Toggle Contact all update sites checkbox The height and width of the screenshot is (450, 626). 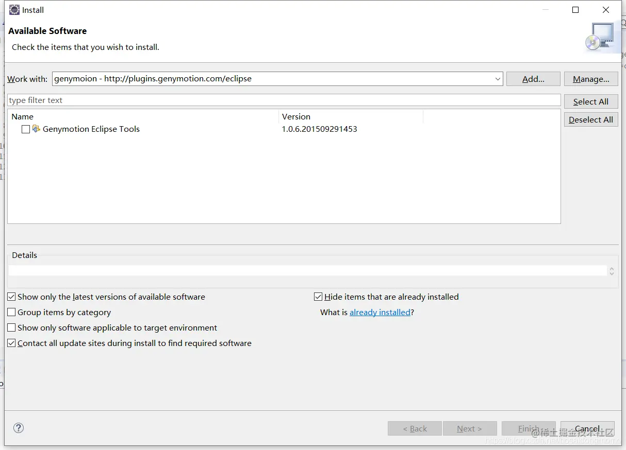[x=11, y=343]
